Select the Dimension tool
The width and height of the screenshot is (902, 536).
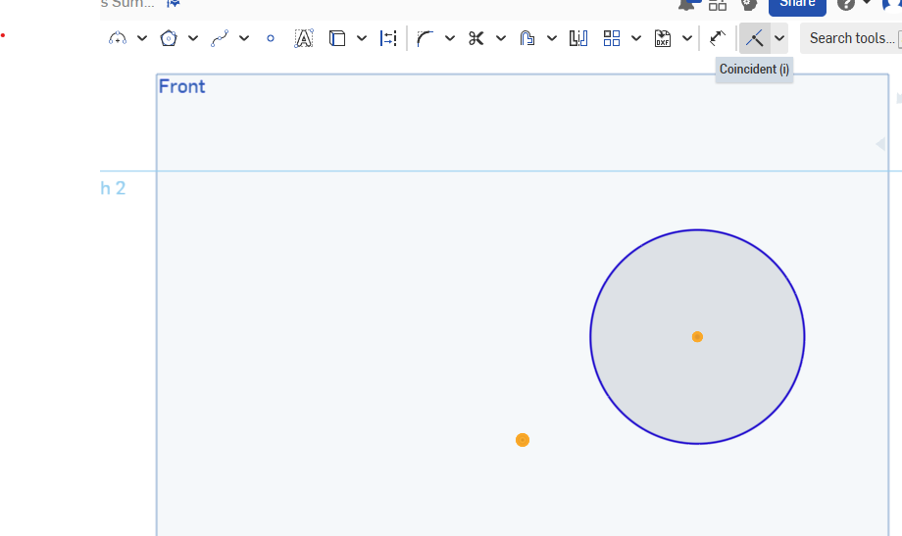click(718, 38)
